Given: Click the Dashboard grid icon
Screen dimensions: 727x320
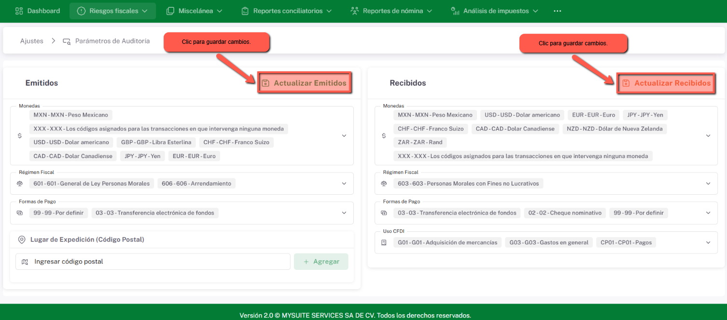Looking at the screenshot, I should (x=19, y=11).
